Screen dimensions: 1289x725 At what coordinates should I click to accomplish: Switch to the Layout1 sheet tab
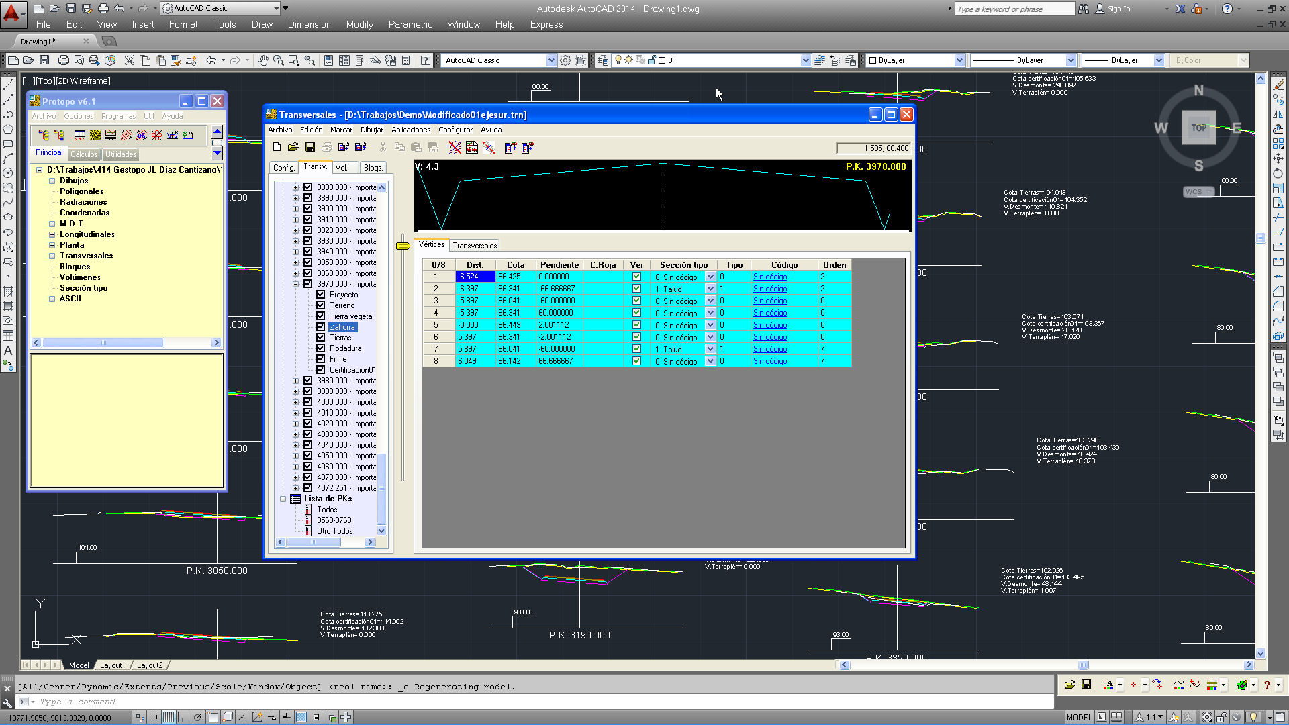112,665
